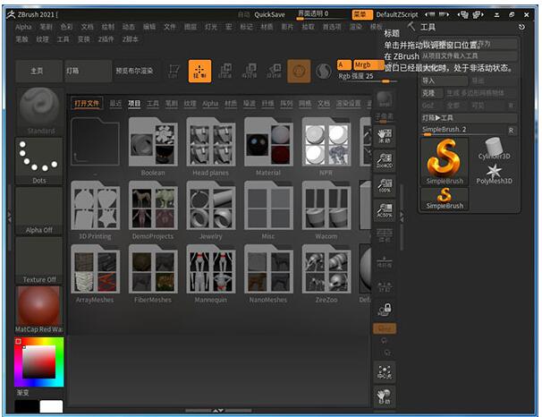The width and height of the screenshot is (542, 417).
Task: Click the Frame icon near bottom right
Action: click(x=385, y=372)
